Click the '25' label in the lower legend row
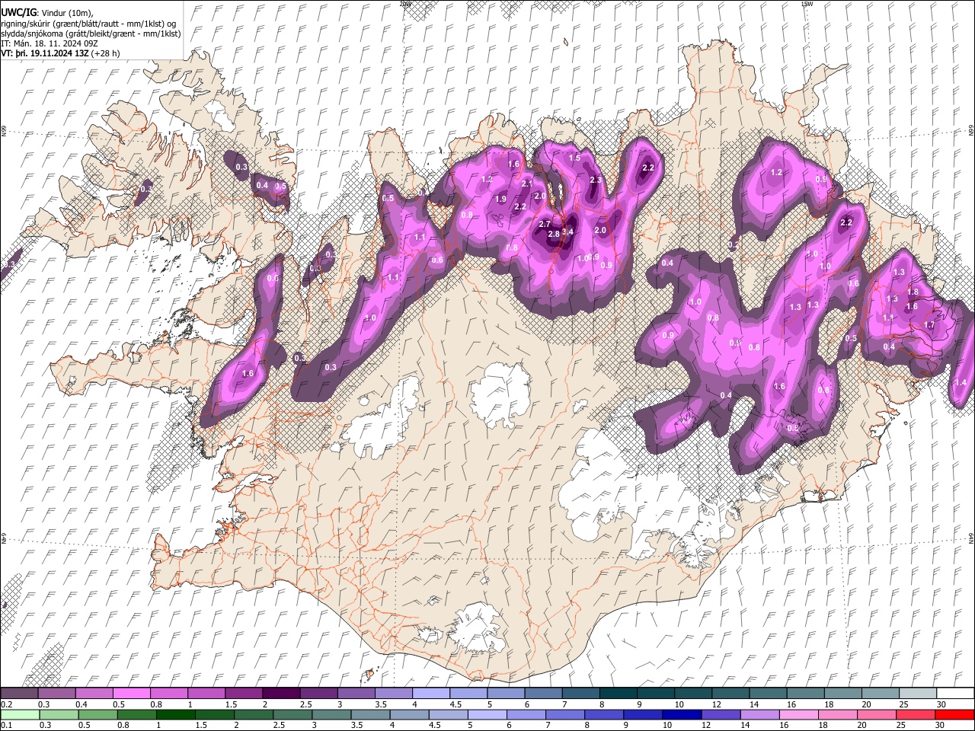Image resolution: width=975 pixels, height=731 pixels. pyautogui.click(x=901, y=725)
